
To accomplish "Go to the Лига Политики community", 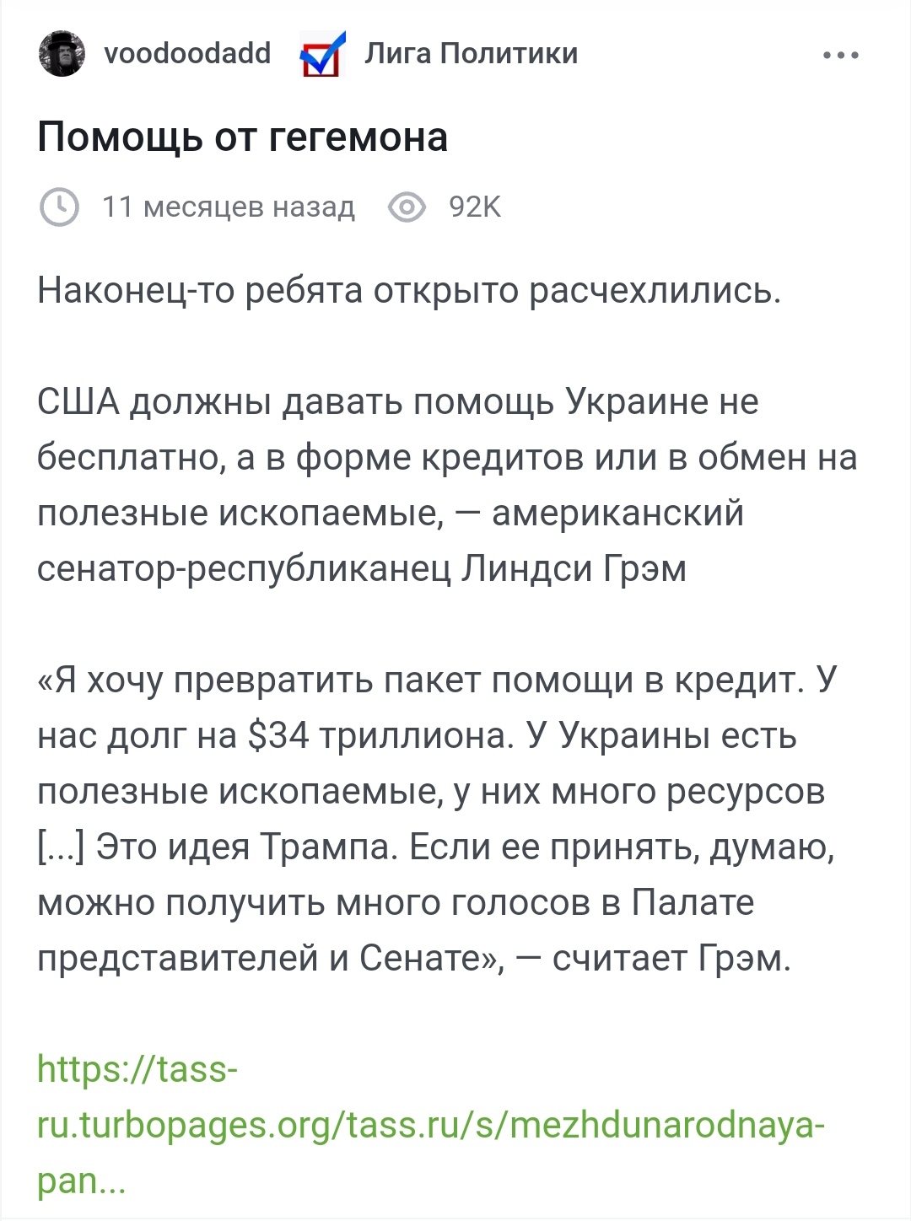I will pyautogui.click(x=471, y=54).
